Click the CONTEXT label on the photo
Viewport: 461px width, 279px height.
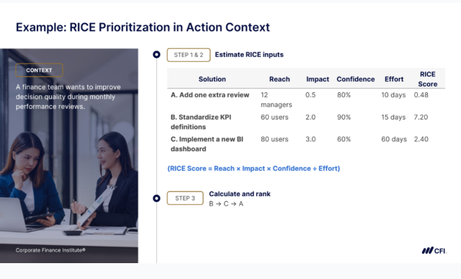[x=39, y=71]
